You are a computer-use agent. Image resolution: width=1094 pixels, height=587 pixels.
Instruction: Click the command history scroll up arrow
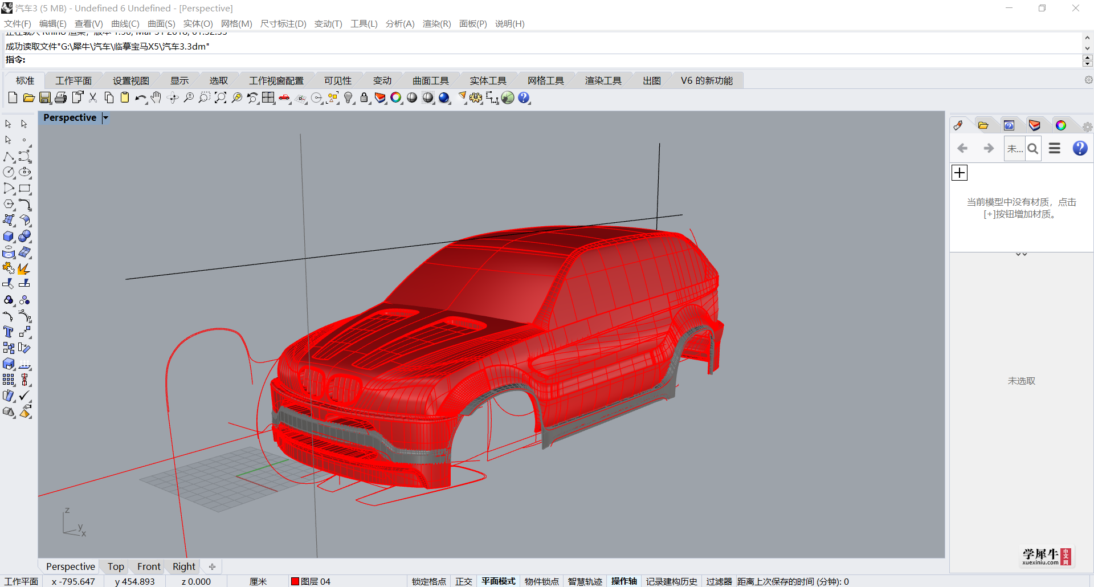[1087, 38]
